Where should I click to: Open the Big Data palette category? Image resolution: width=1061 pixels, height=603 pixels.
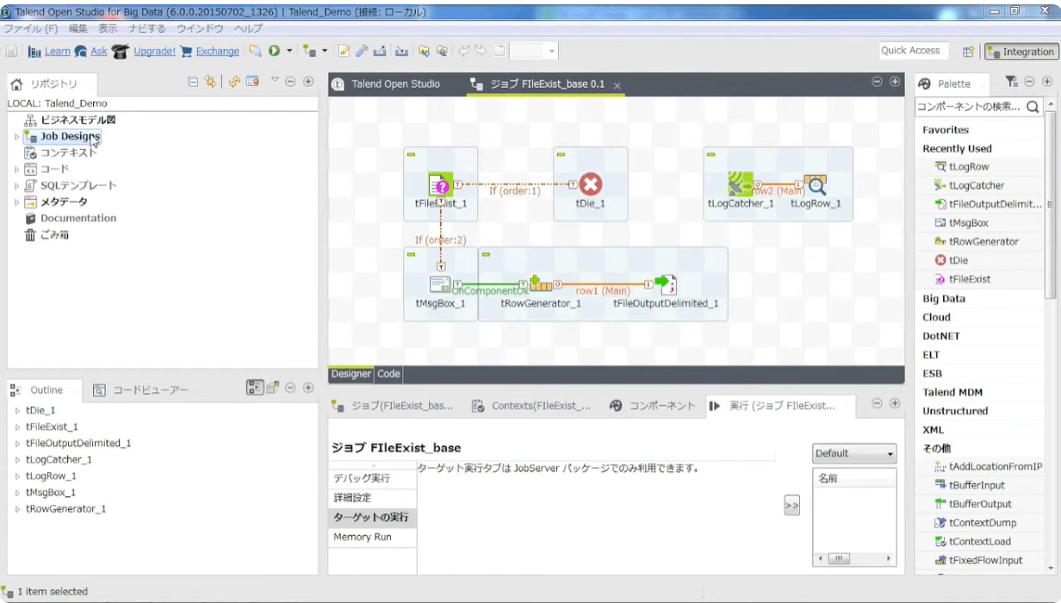(x=944, y=299)
